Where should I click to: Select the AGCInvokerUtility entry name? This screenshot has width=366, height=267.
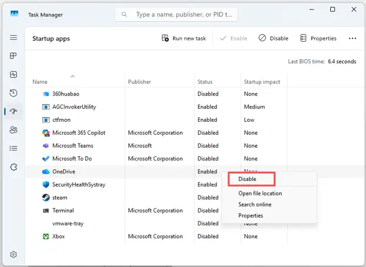(74, 107)
